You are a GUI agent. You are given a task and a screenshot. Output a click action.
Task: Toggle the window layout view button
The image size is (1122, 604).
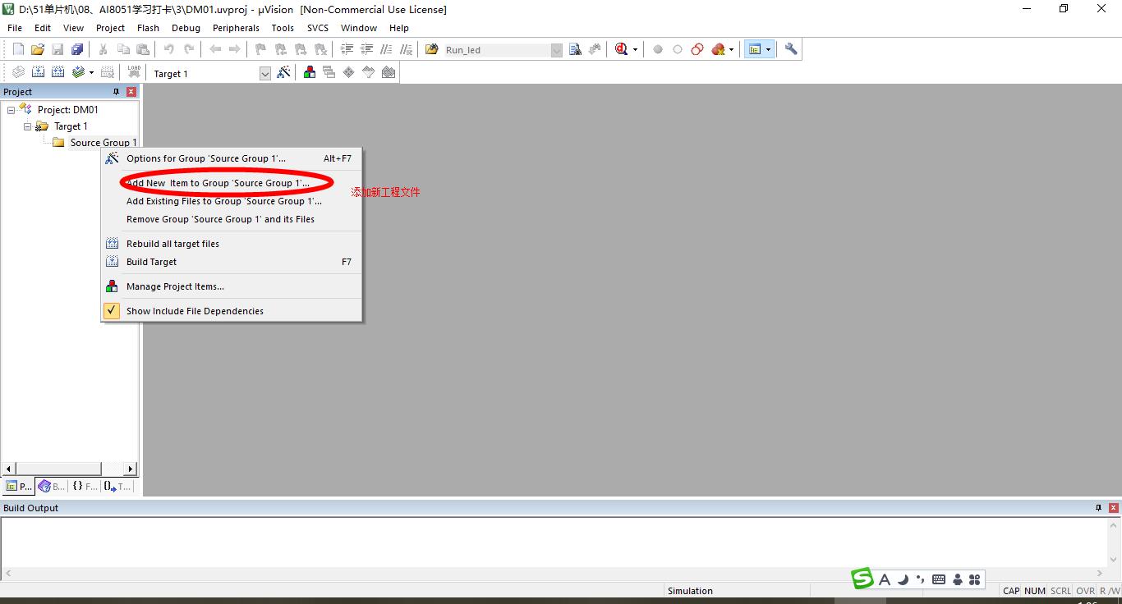pyautogui.click(x=755, y=49)
